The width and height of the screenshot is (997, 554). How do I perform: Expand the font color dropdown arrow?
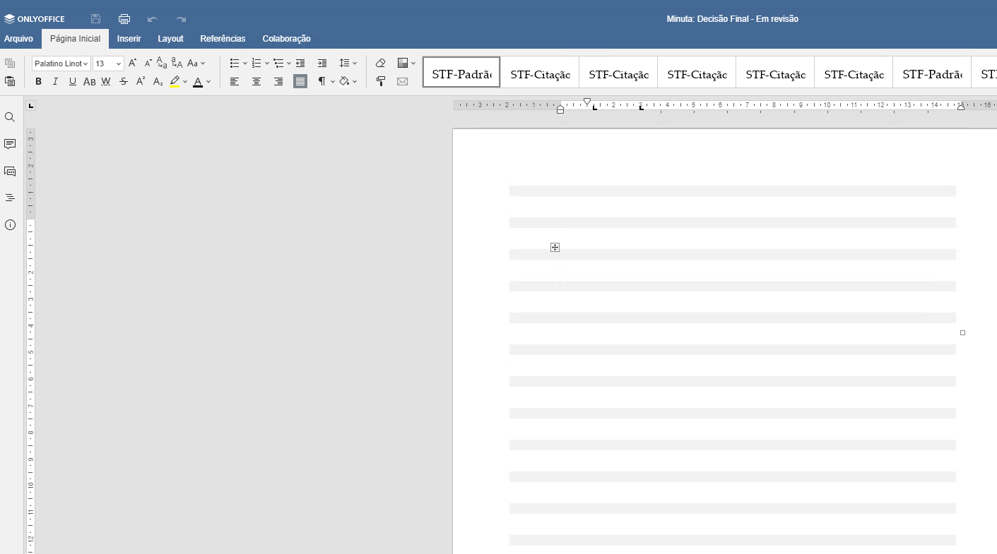208,81
